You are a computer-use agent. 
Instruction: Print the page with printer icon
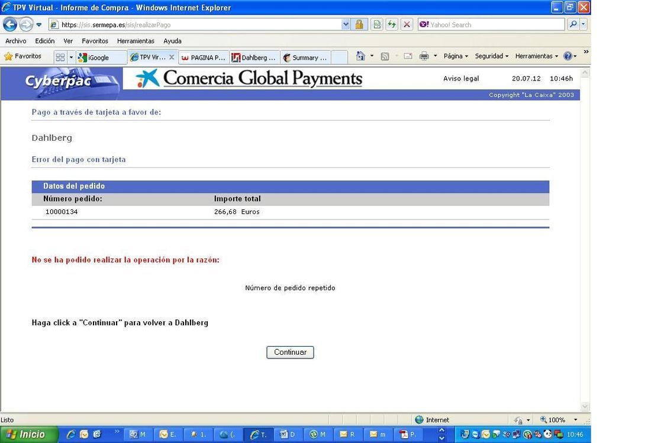(424, 56)
